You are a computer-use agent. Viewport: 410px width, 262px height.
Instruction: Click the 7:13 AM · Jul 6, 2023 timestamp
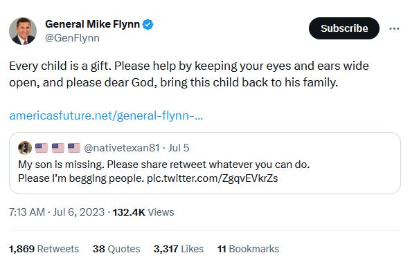(x=57, y=212)
